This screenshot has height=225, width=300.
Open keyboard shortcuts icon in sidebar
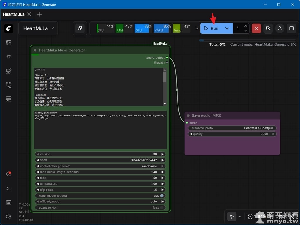(8, 202)
